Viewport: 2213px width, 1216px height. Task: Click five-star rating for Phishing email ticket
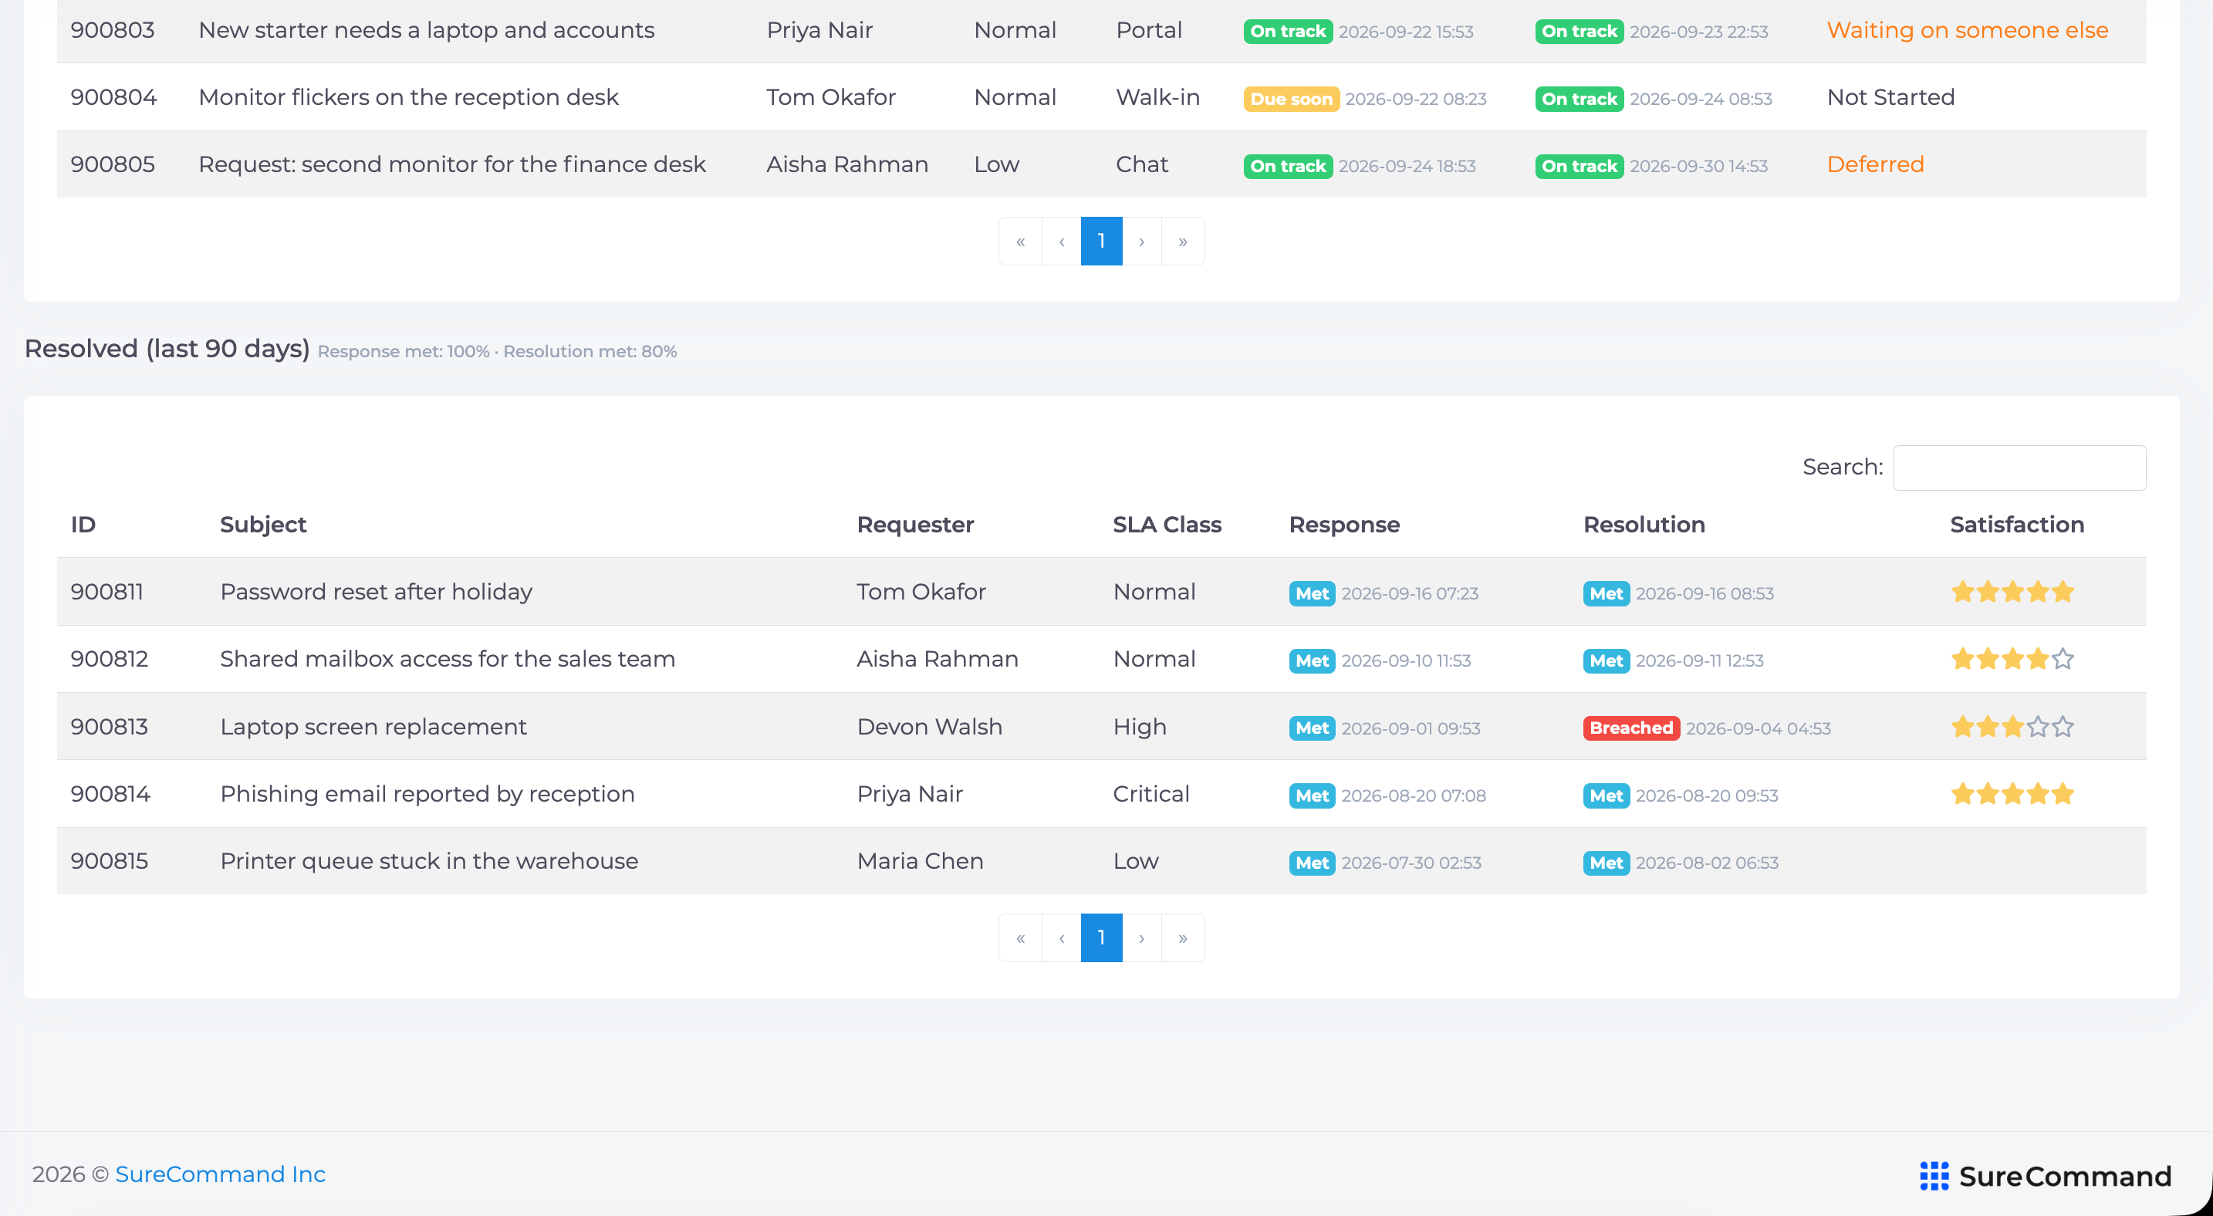pyautogui.click(x=2013, y=793)
